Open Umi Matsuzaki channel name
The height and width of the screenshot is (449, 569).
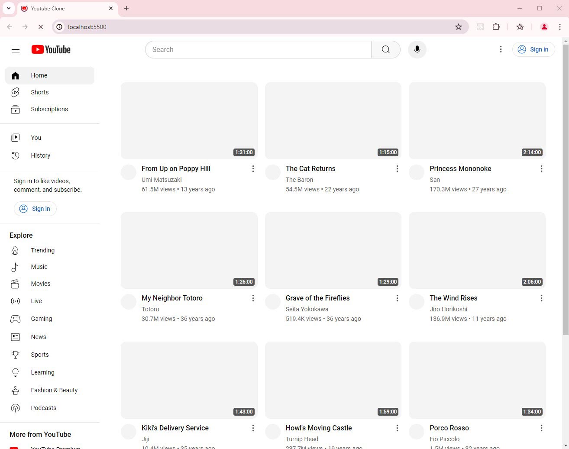[x=162, y=180]
